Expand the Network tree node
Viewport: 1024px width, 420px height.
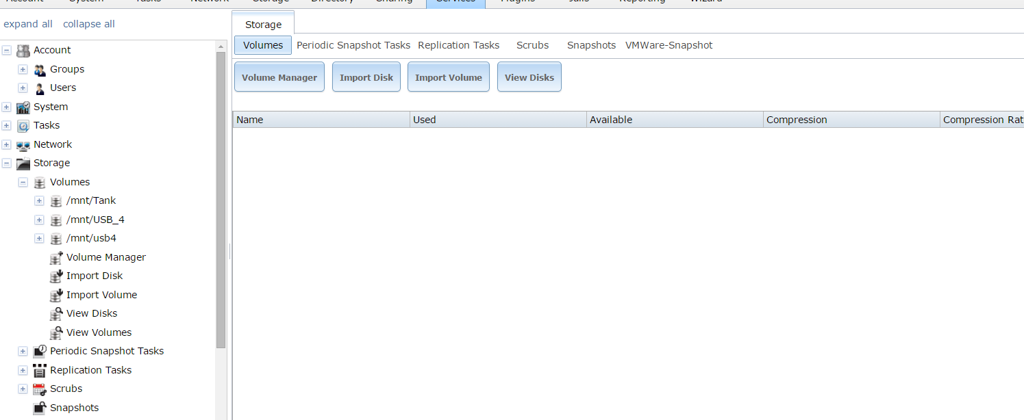tap(7, 145)
